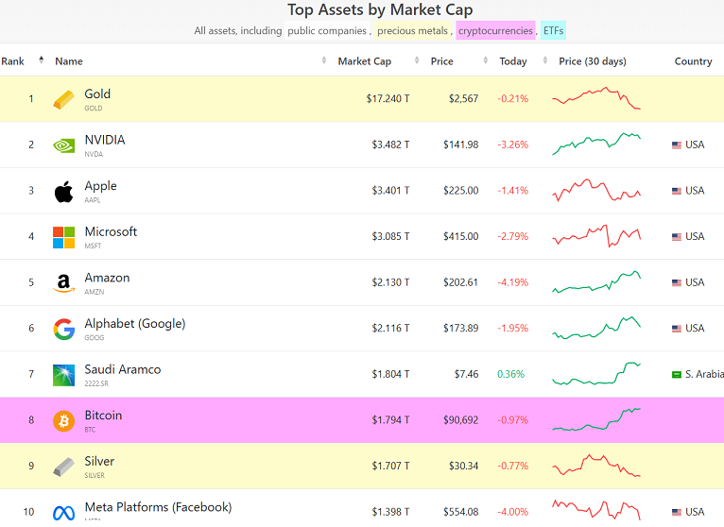Click NVIDIA market cap $3.482 T
The image size is (724, 527).
[x=390, y=144]
